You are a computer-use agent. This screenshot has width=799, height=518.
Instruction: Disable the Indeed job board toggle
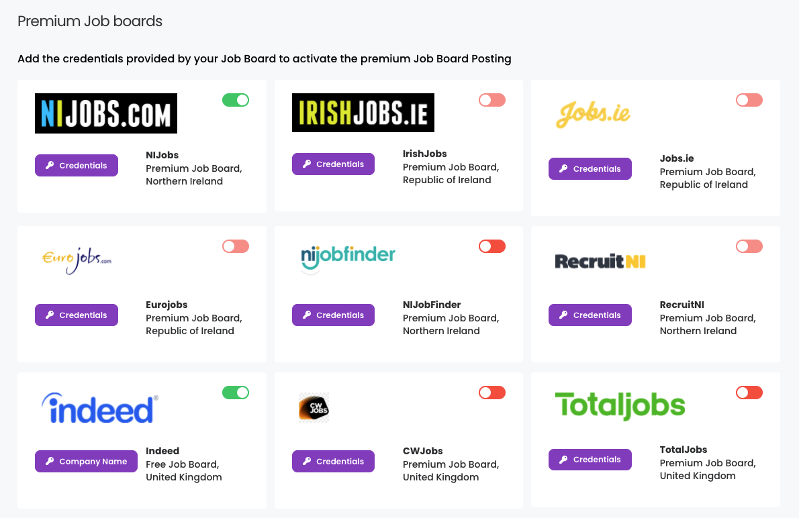(235, 392)
